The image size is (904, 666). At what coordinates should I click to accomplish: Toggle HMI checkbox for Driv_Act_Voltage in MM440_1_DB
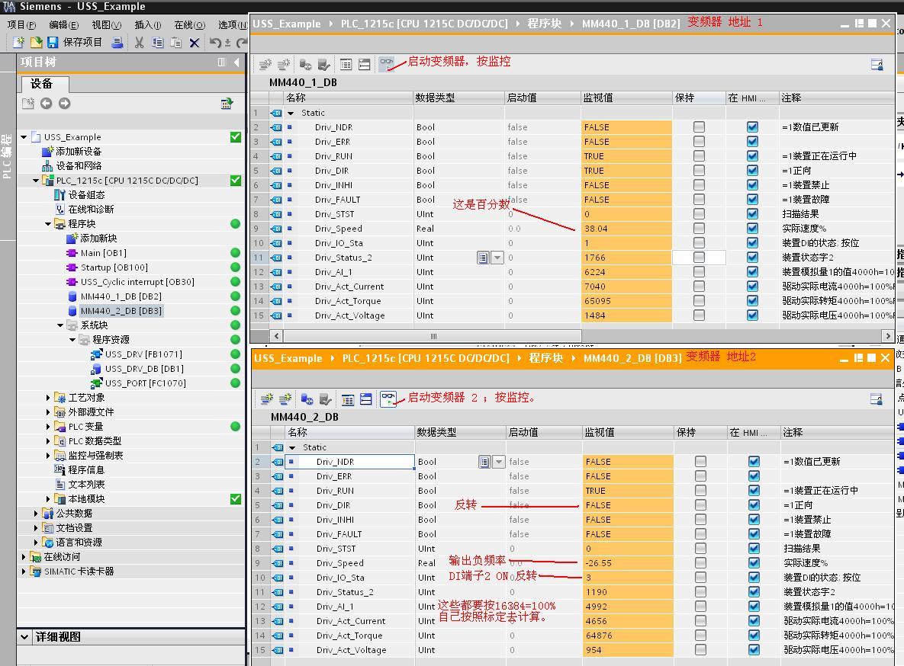tap(752, 315)
